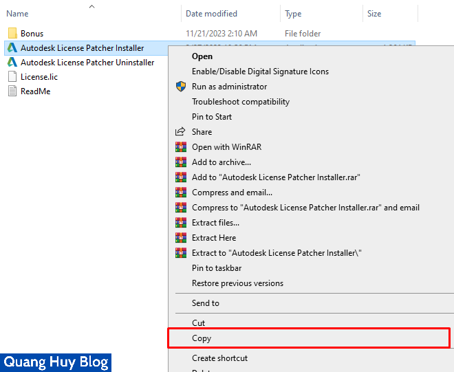
Task: Sort by the Date modified column header
Action: pyautogui.click(x=211, y=14)
